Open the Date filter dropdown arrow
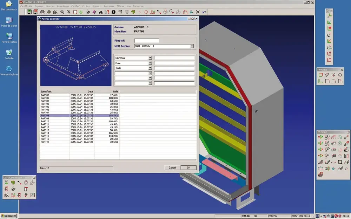Image resolution: width=351 pixels, height=219 pixels. point(150,63)
